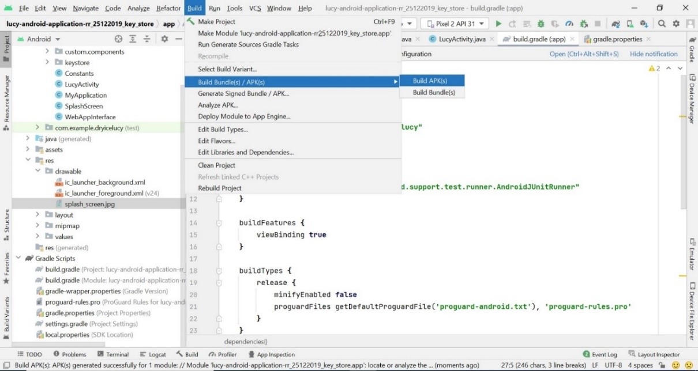Open the search everywhere magnifier
Viewport: 698px width, 371px height.
coord(662,24)
